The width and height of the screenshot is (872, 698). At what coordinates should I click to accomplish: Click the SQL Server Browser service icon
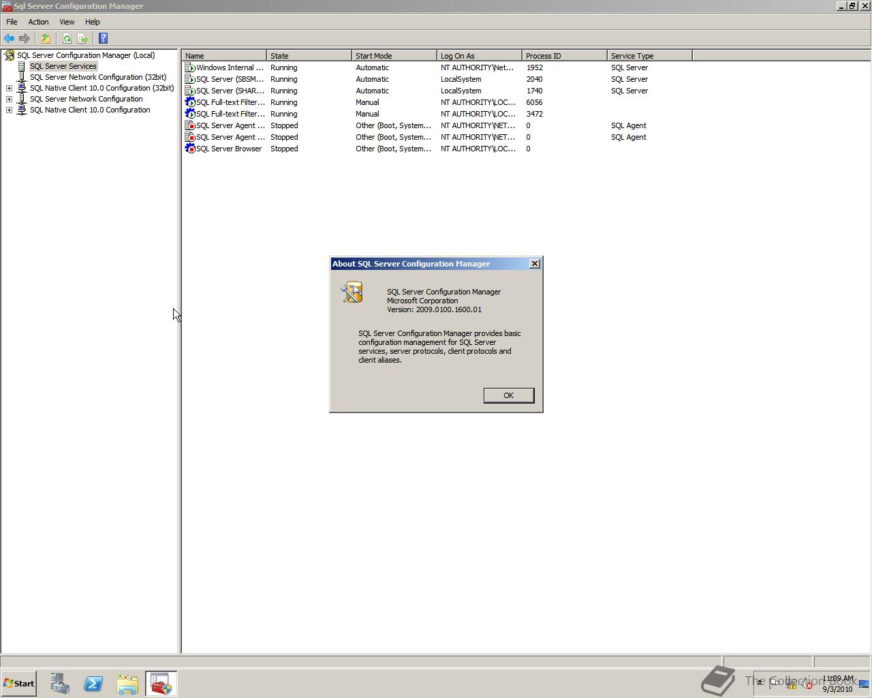(x=190, y=149)
